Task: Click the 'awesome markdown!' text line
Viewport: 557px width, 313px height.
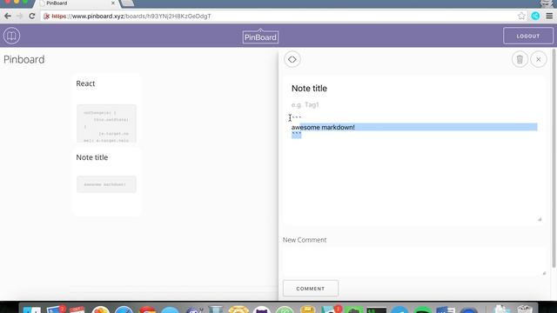Action: pos(323,127)
